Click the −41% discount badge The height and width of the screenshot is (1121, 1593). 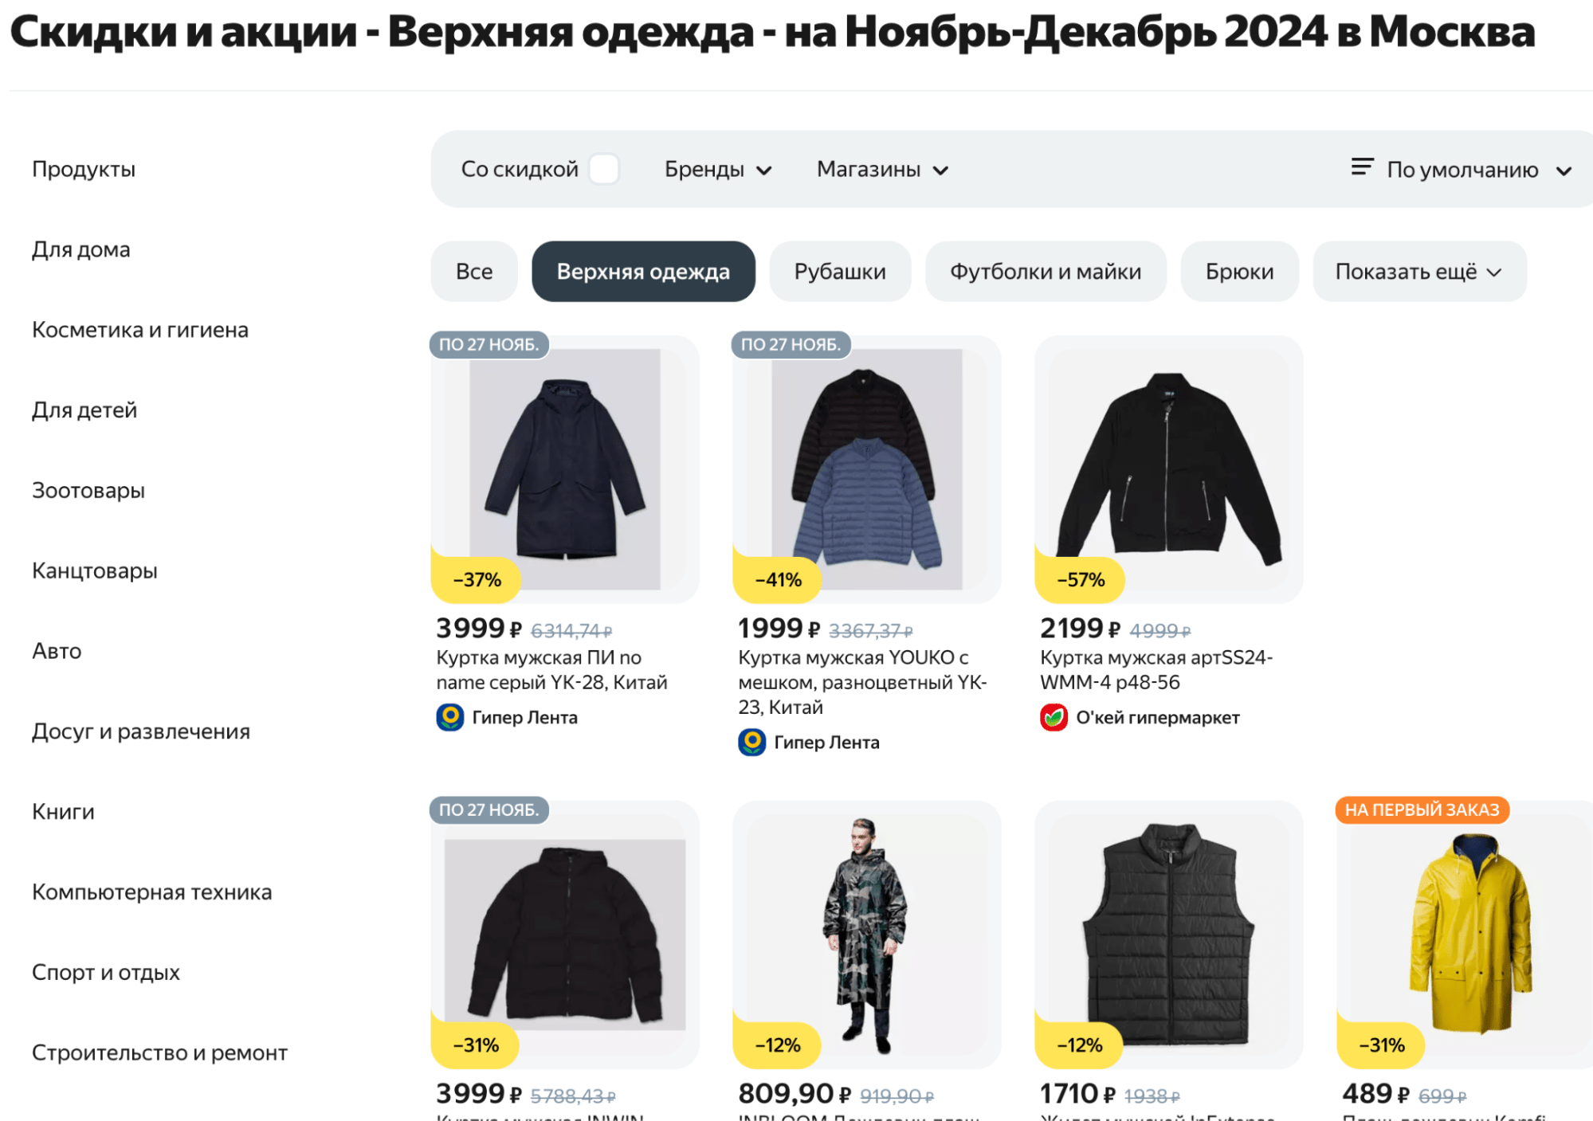click(778, 580)
